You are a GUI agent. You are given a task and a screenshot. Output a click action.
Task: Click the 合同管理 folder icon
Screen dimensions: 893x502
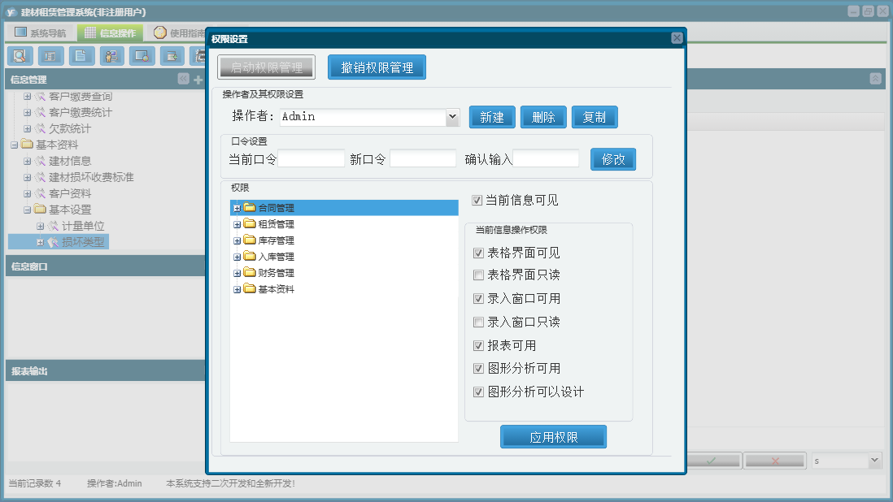[x=250, y=207]
